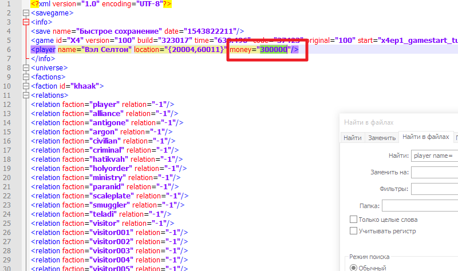The width and height of the screenshot is (458, 271).
Task: Click the faction value ministry on line 20
Action: coord(108,178)
